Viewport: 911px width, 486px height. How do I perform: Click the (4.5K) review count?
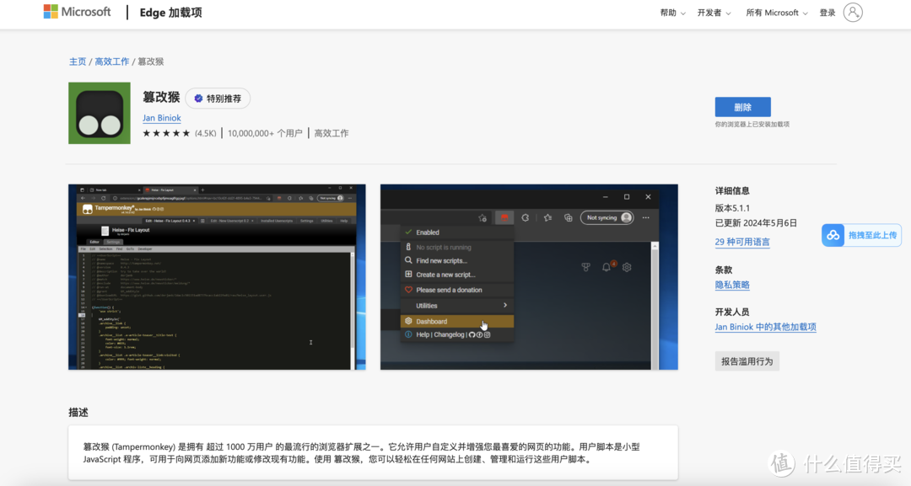(x=205, y=133)
